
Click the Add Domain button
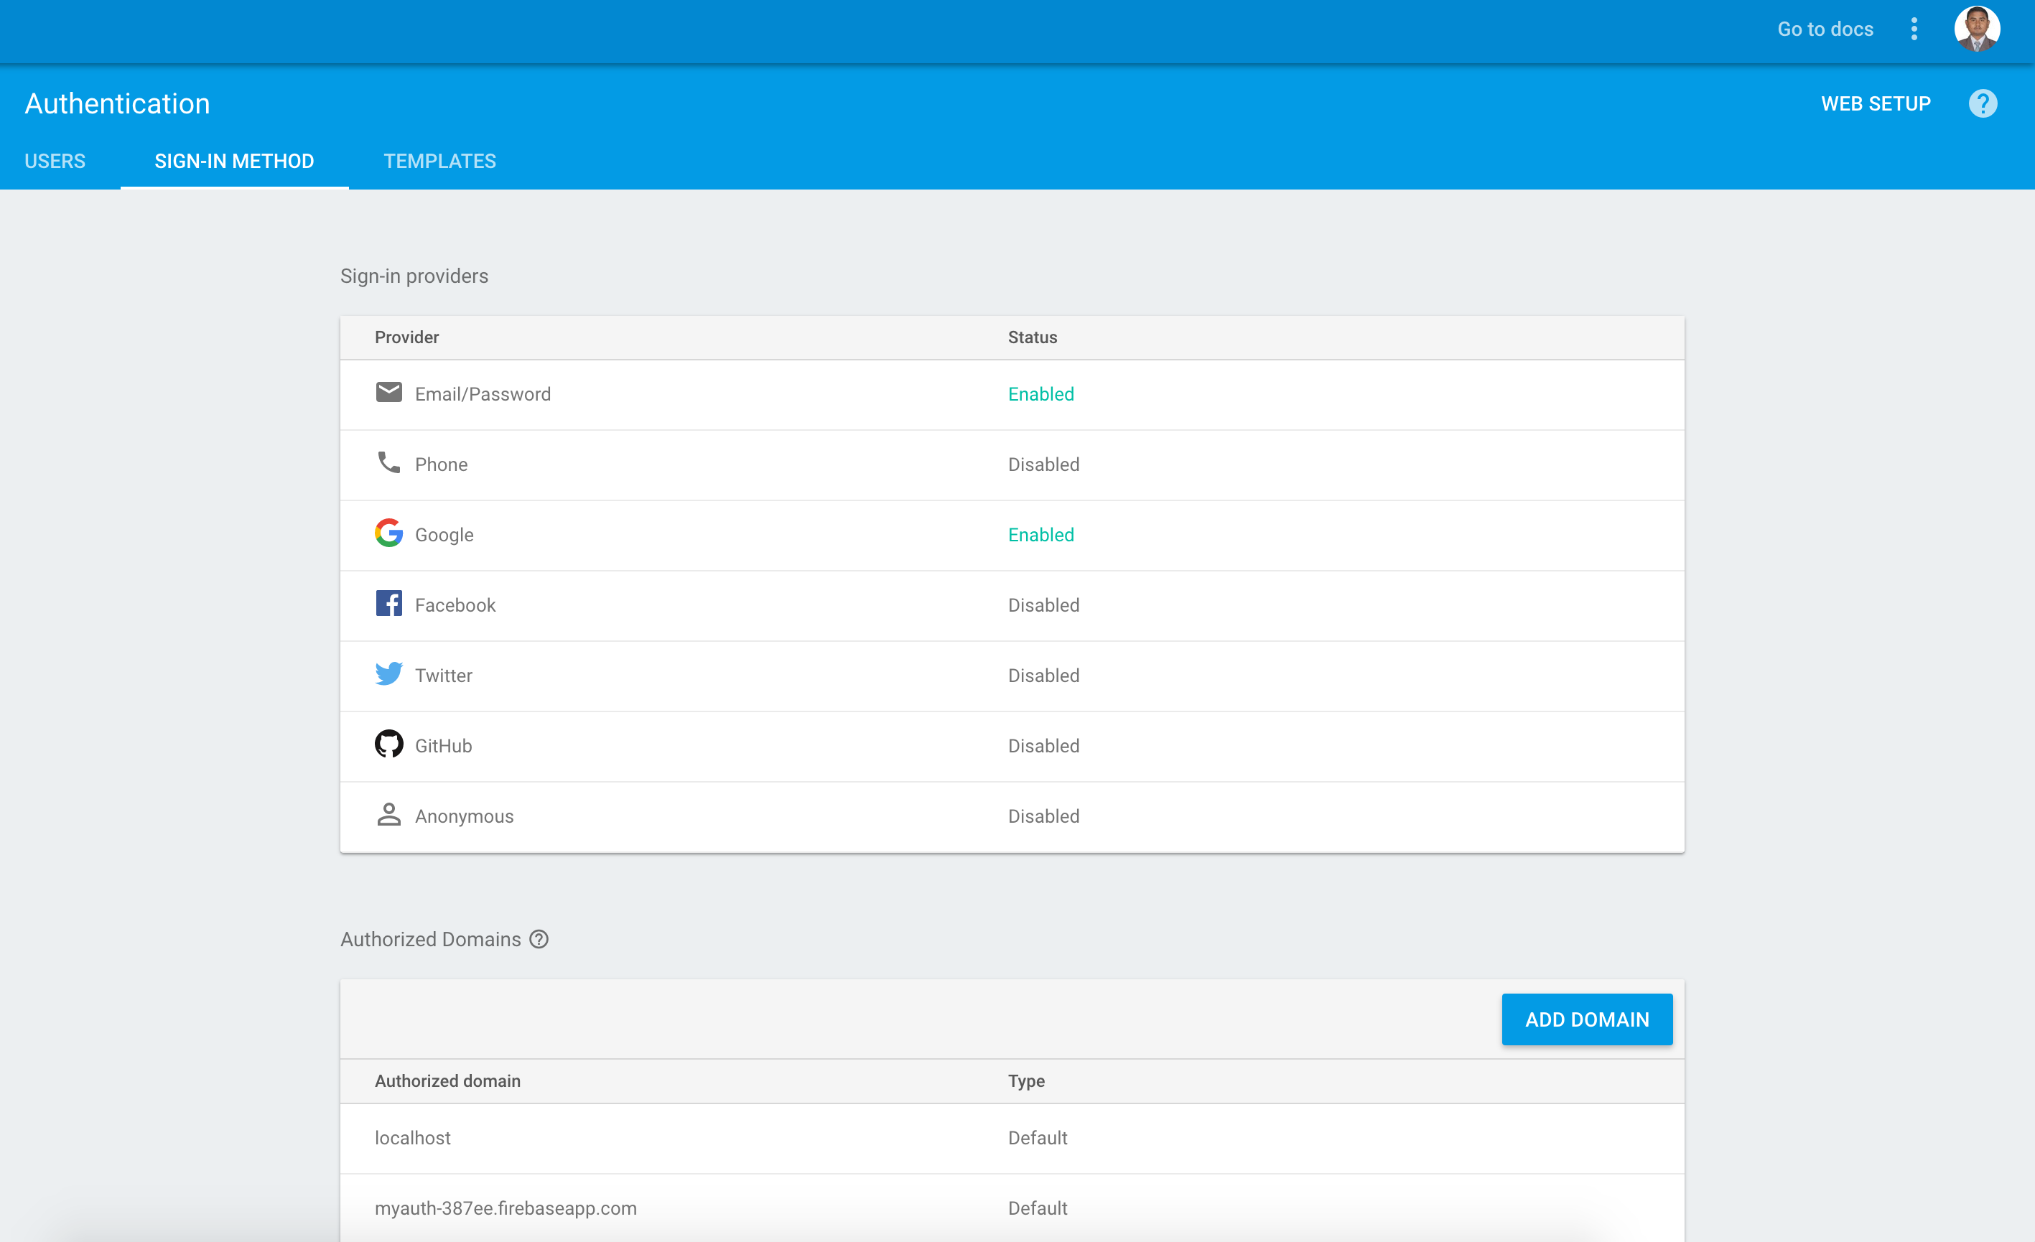[1586, 1020]
